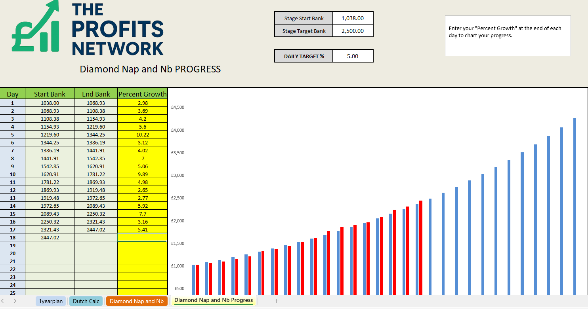Click the previous sheet navigation arrow
This screenshot has height=309, width=588.
pos(4,301)
